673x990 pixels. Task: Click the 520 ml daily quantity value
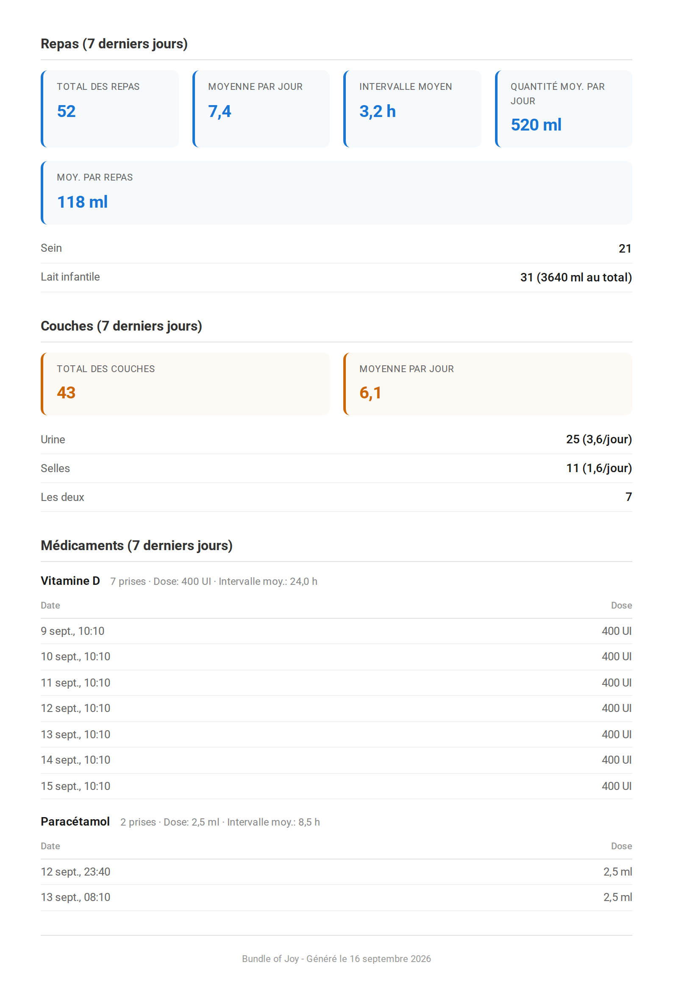536,125
